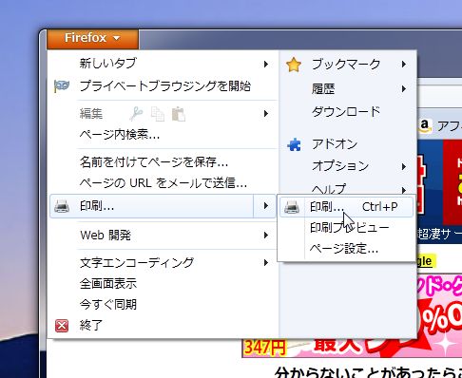This screenshot has width=462, height=378.
Task: Open the Firefox menu button dropdown
Action: (x=92, y=38)
